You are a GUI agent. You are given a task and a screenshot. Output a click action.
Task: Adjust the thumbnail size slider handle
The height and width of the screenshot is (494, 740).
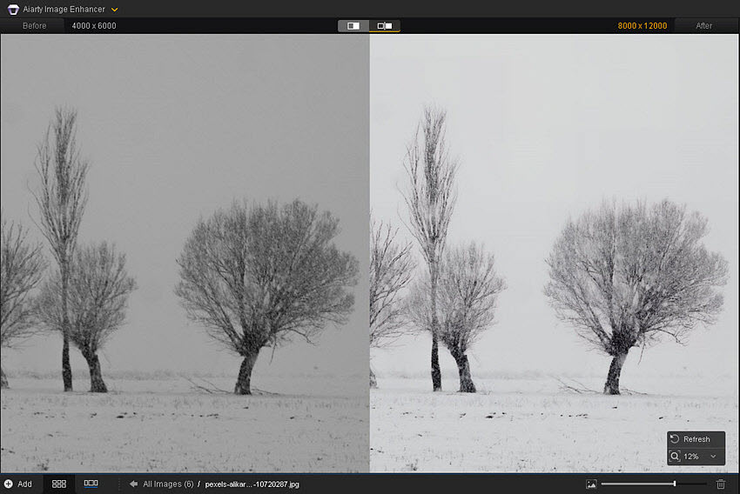pos(675,484)
